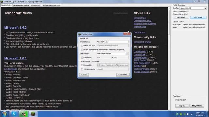
Task: Click the Profile Editor dialog title icon
Action: [80, 34]
